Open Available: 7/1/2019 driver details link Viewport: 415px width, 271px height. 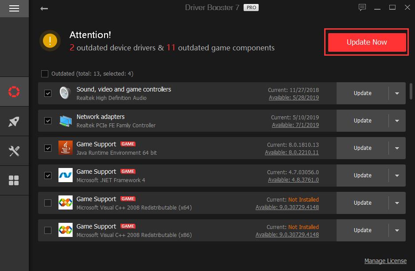point(295,125)
